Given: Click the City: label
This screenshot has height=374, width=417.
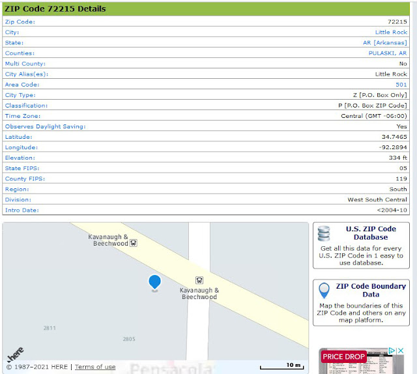Looking at the screenshot, I should 12,32.
